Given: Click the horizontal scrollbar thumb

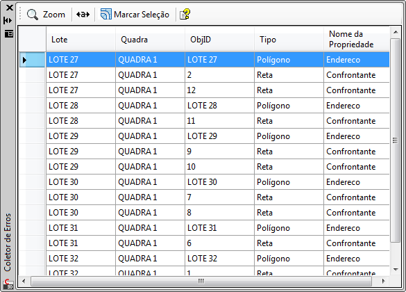Looking at the screenshot, I should pyautogui.click(x=201, y=281).
